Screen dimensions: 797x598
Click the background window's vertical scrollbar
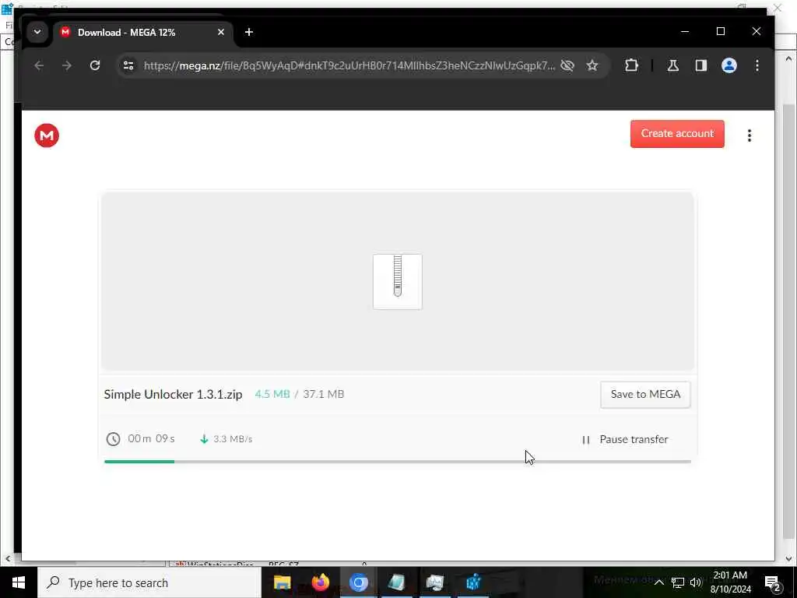(x=788, y=320)
